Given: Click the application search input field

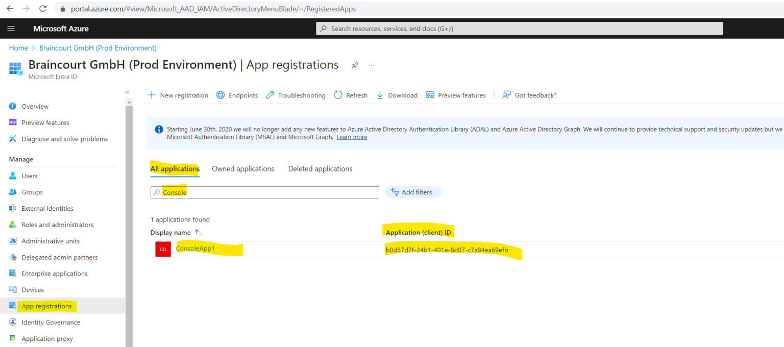Looking at the screenshot, I should click(x=264, y=192).
